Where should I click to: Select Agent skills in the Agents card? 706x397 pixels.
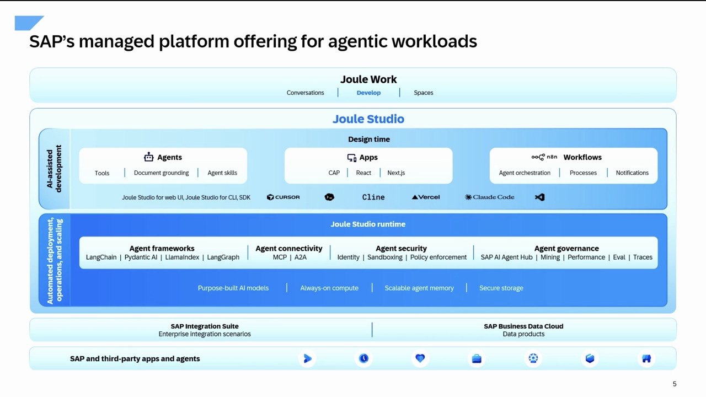pos(222,173)
